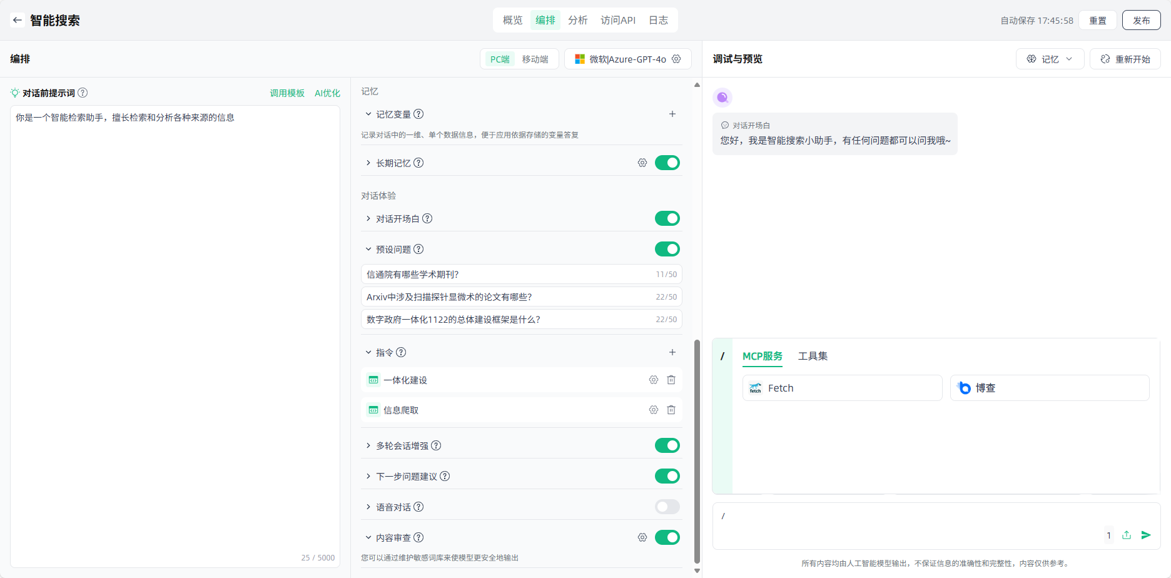Image resolution: width=1171 pixels, height=578 pixels.
Task: Open help icon beside 内容审查
Action: (x=418, y=537)
